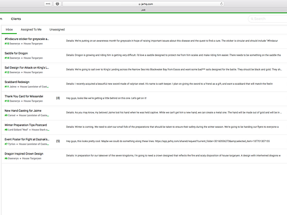Click the #10 Daenerys House Targaryen subtitle
The height and width of the screenshot is (215, 287).
point(24,101)
